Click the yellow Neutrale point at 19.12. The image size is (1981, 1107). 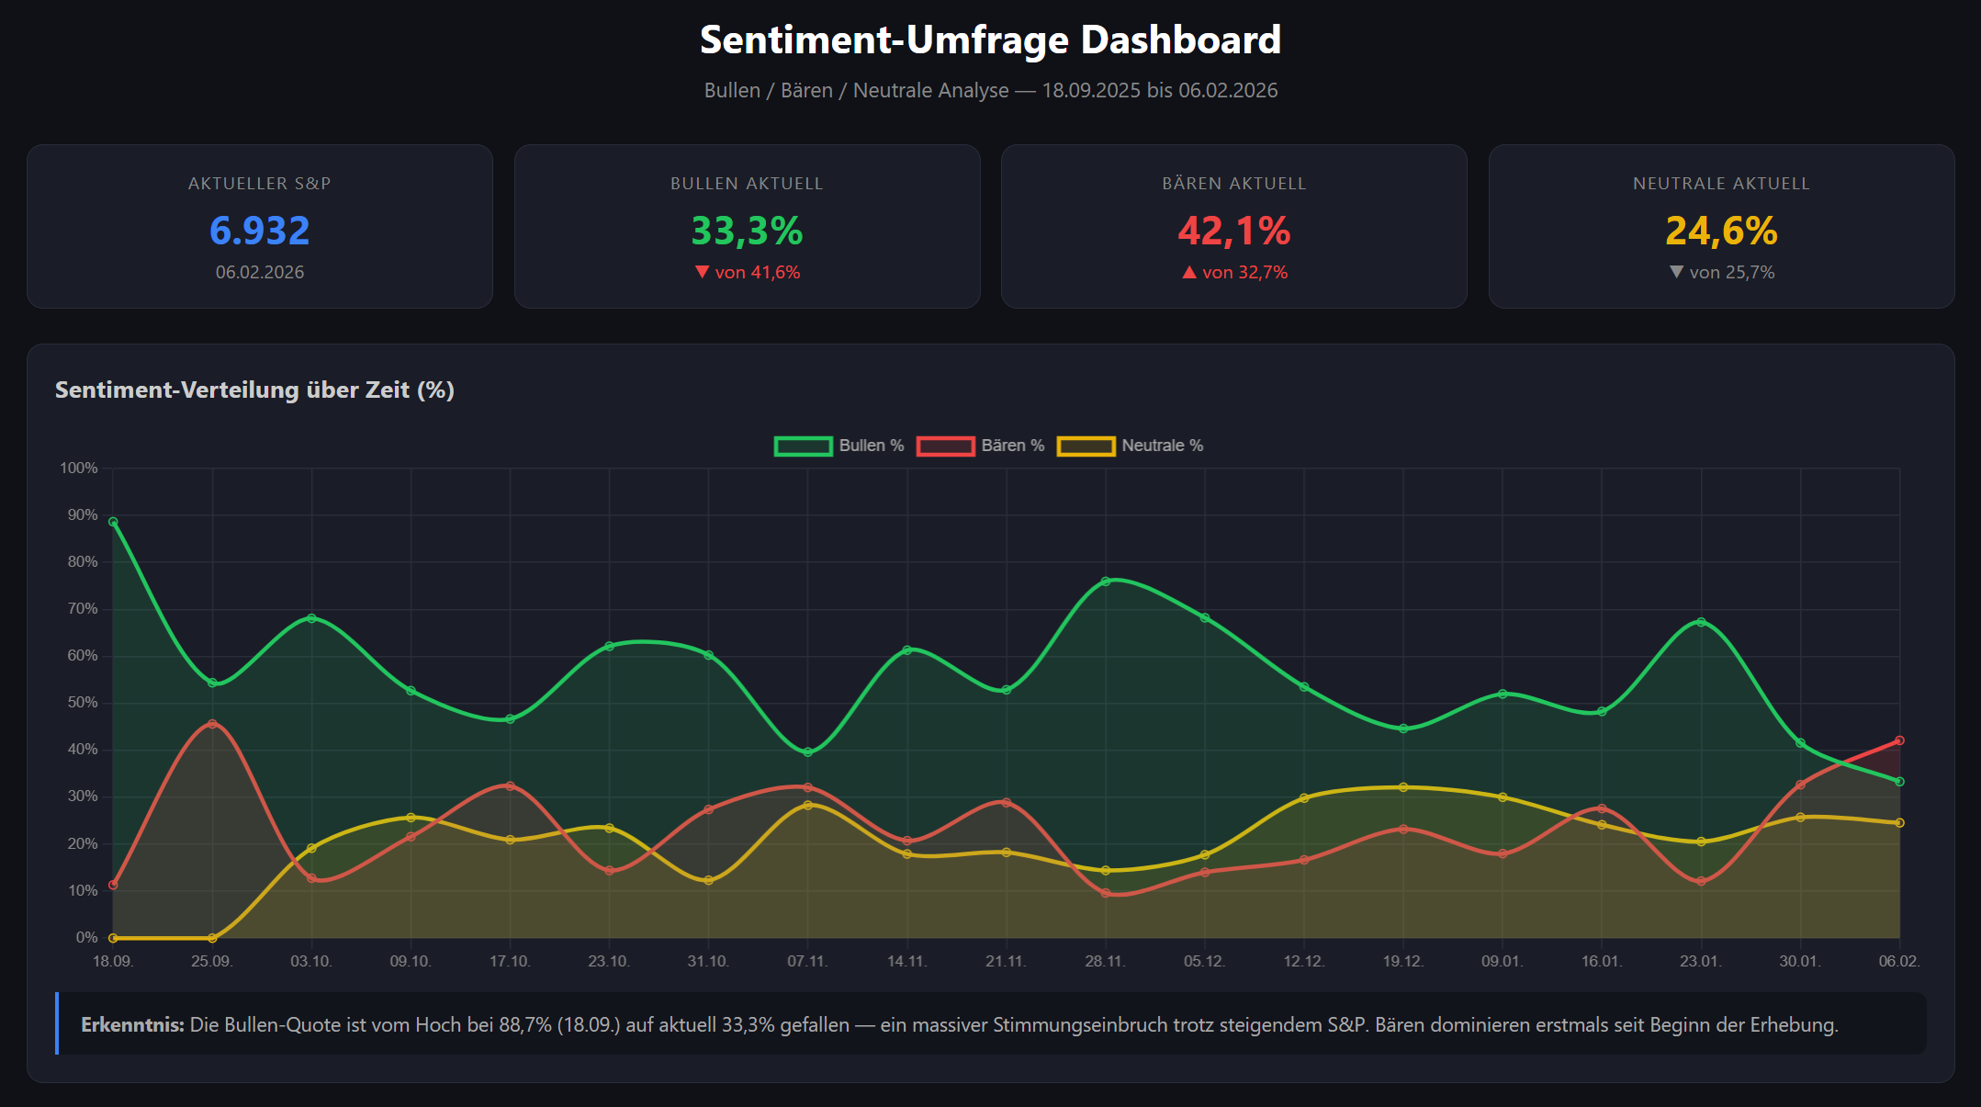1403,787
